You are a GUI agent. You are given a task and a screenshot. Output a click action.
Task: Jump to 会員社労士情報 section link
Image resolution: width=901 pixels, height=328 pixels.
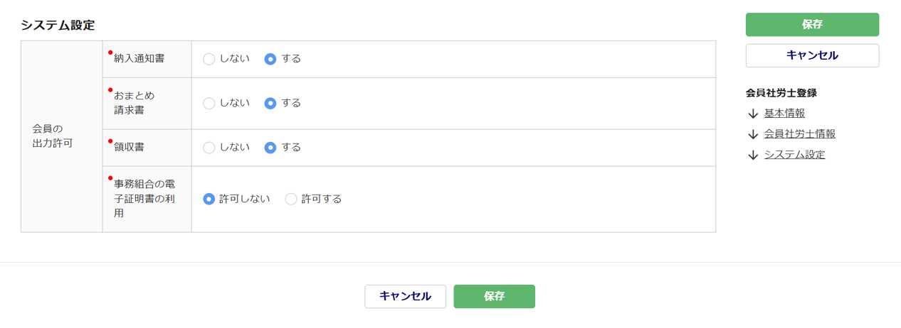pyautogui.click(x=799, y=134)
